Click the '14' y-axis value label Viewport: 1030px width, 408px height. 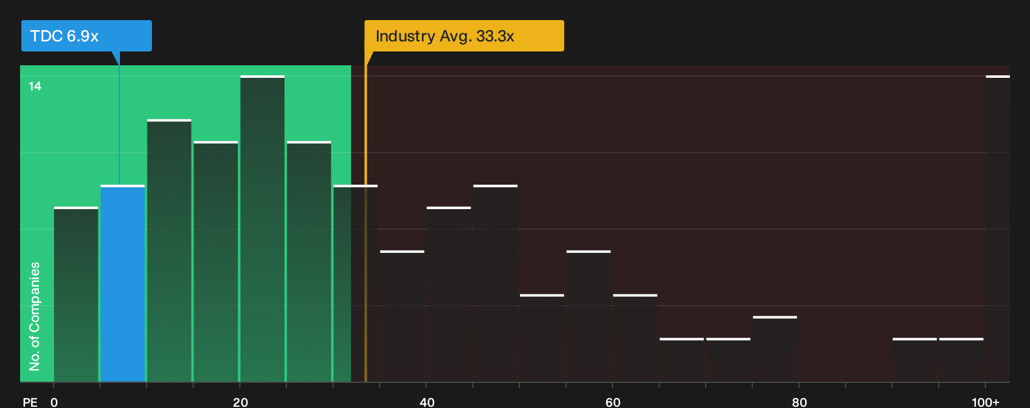35,87
